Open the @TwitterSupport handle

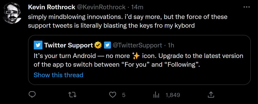point(138,45)
